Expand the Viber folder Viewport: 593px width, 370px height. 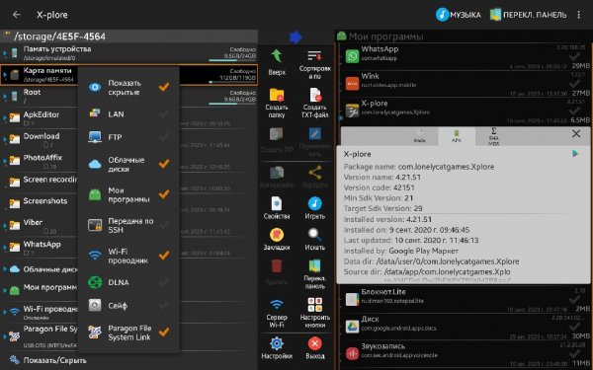click(x=4, y=226)
